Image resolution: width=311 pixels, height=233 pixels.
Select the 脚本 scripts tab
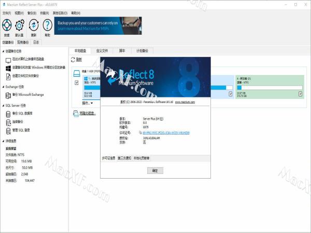tap(122, 51)
